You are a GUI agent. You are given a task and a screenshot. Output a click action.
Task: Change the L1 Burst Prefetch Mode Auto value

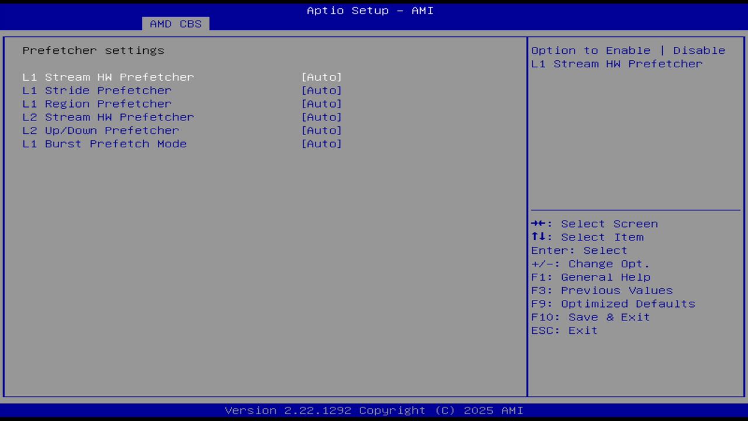click(x=321, y=144)
